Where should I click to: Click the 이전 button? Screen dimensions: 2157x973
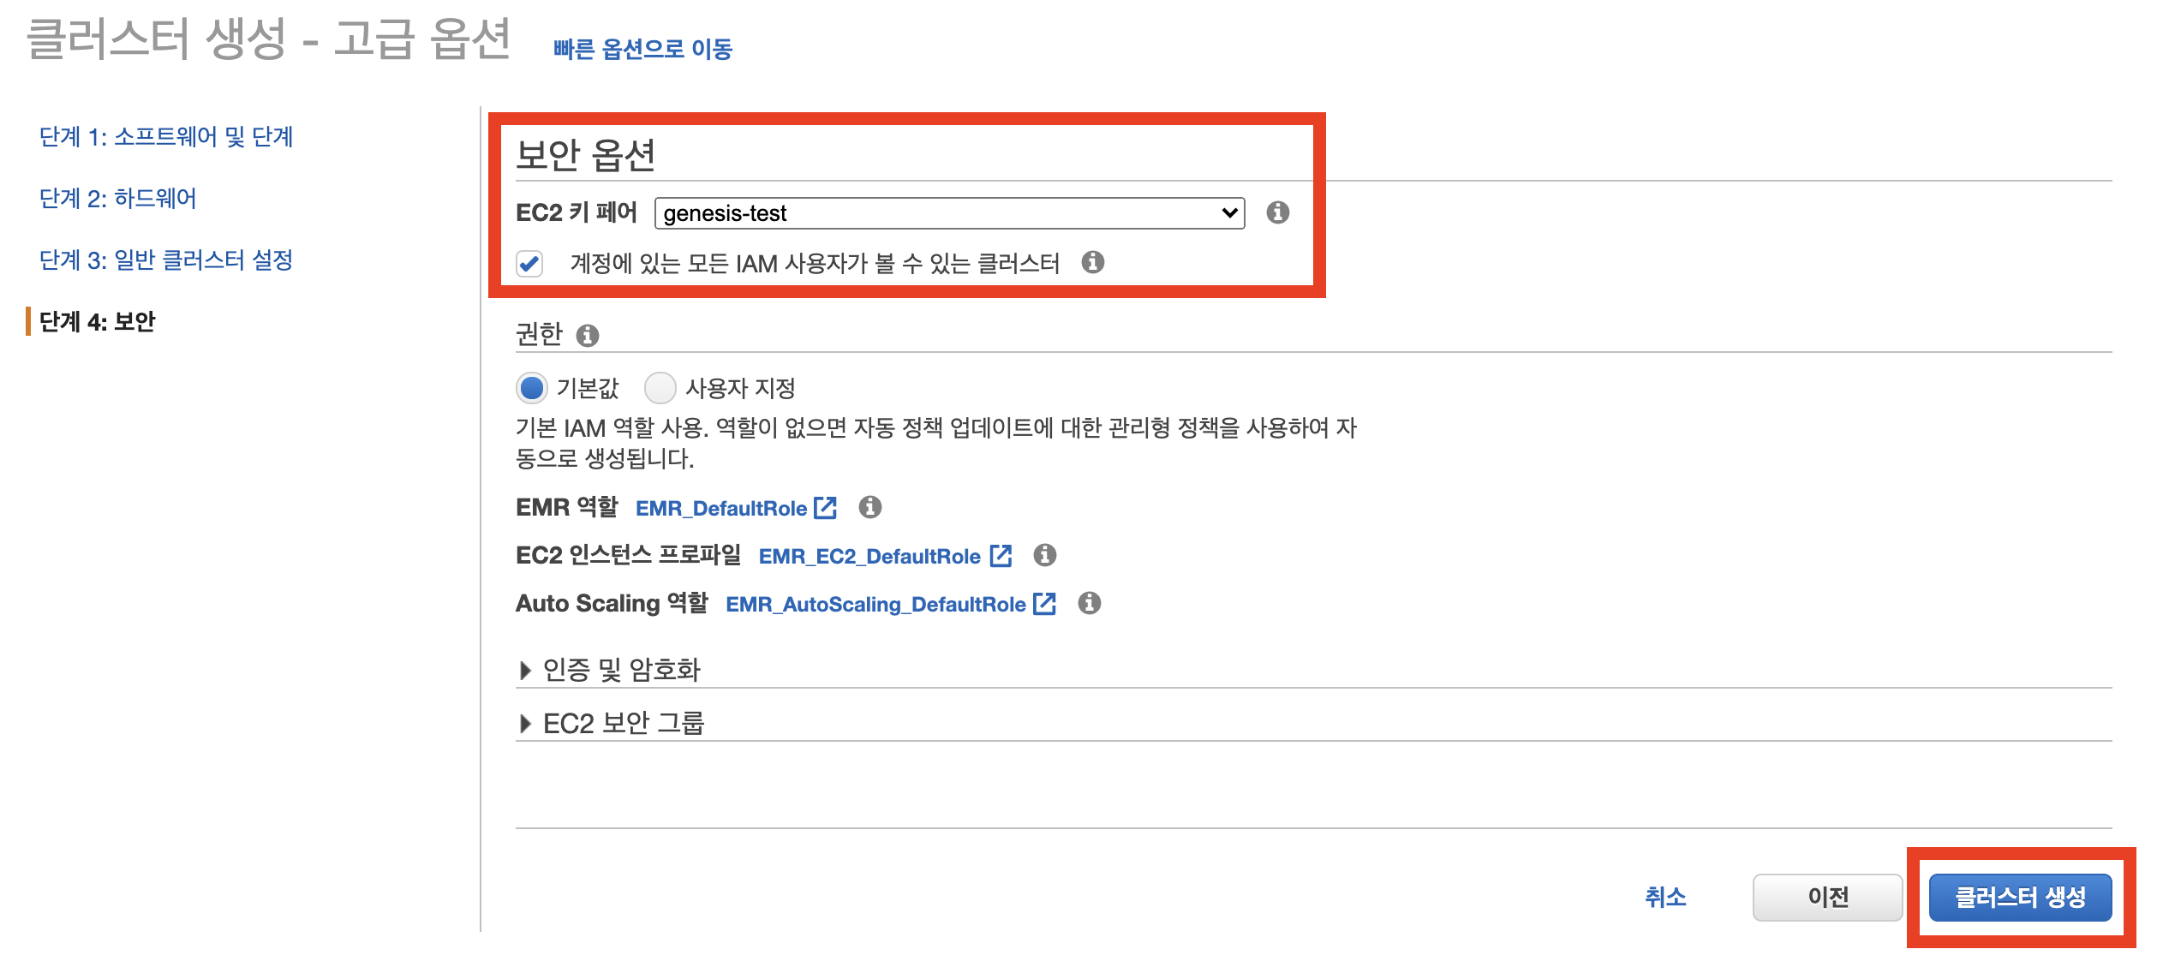click(x=1826, y=898)
